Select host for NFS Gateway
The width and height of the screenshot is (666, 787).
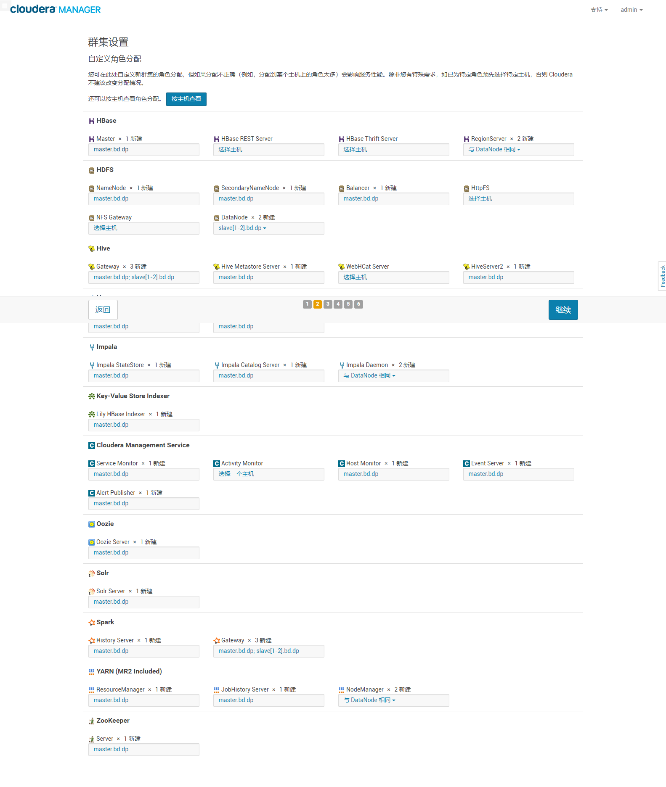143,228
